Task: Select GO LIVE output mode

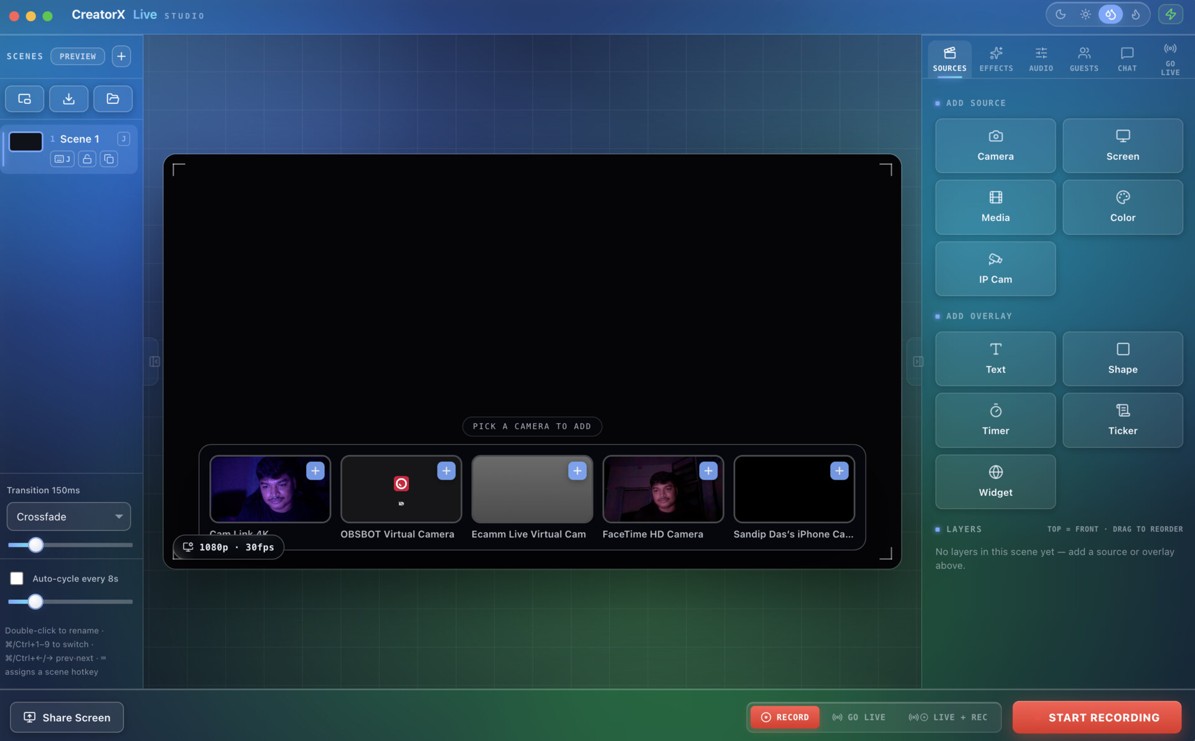Action: tap(859, 717)
